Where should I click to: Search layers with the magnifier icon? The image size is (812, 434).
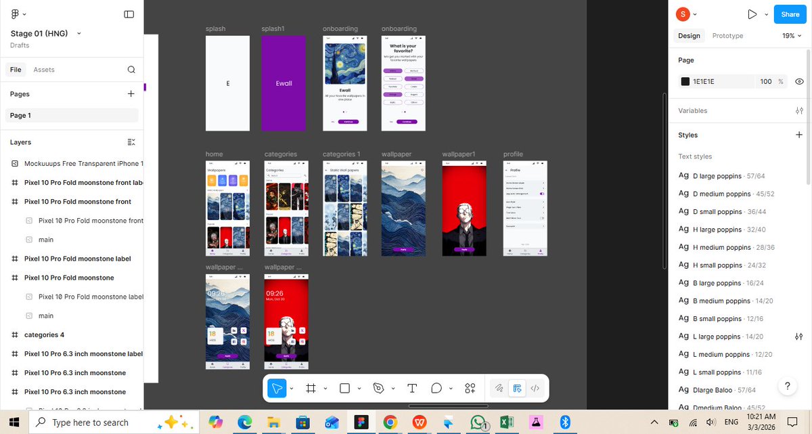(131, 69)
